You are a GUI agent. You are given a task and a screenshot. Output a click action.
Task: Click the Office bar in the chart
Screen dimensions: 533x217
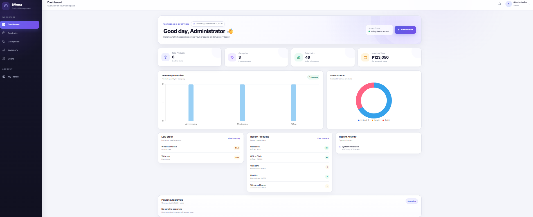coord(293,103)
